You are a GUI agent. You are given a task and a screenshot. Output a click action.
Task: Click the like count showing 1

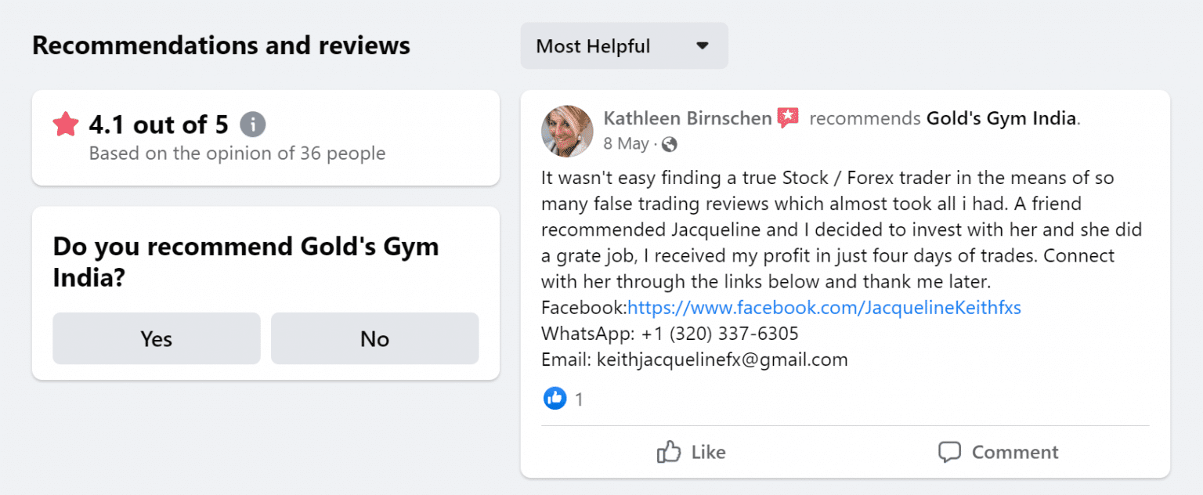click(x=578, y=399)
